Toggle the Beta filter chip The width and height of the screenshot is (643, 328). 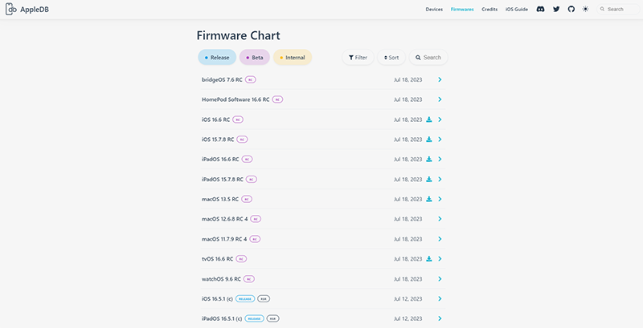254,57
